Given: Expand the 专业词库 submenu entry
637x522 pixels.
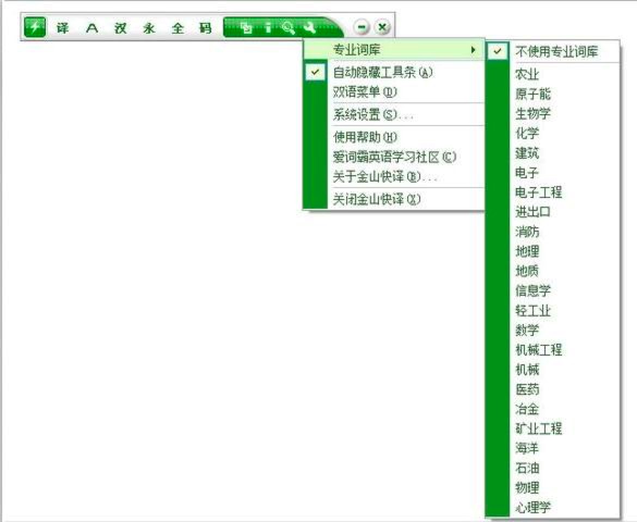Looking at the screenshot, I should point(394,50).
